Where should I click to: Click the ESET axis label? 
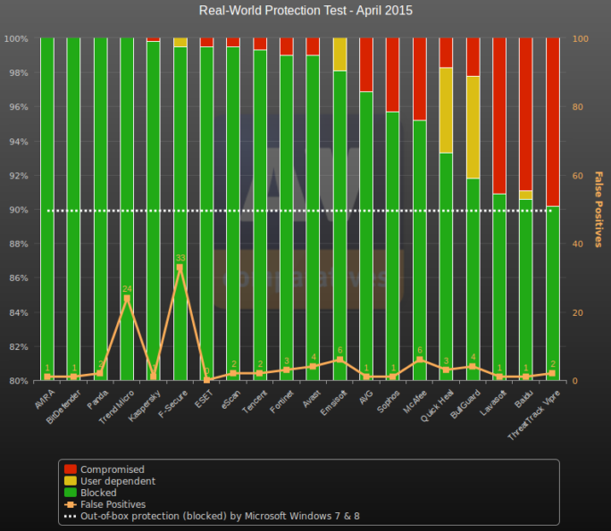[x=204, y=399]
